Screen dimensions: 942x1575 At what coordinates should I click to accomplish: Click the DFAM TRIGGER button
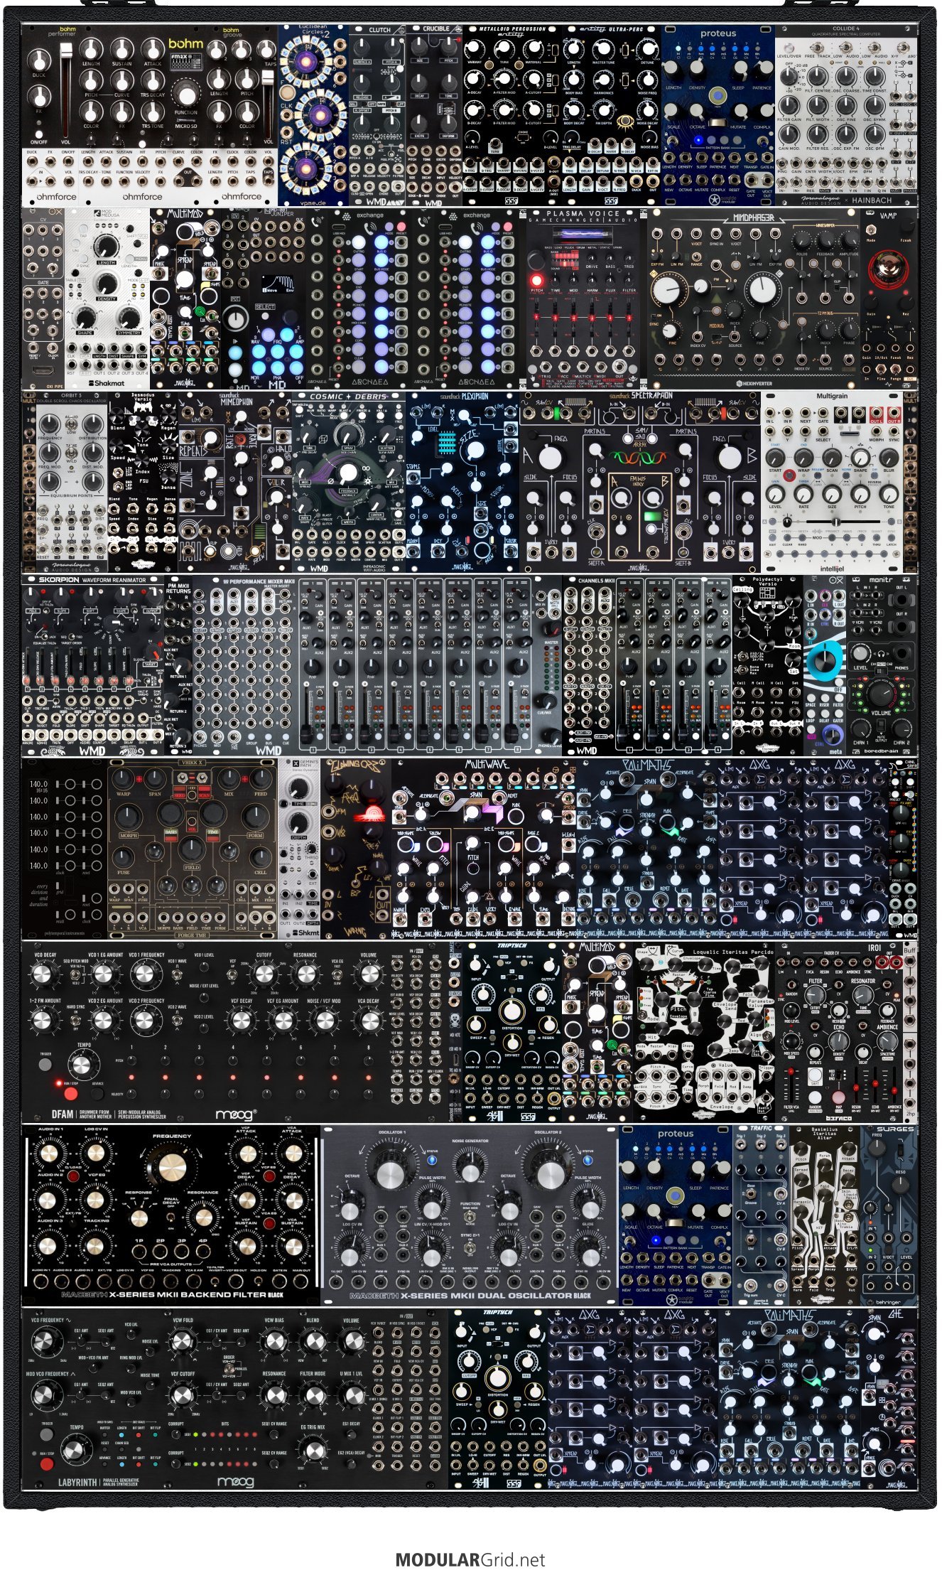(45, 1064)
